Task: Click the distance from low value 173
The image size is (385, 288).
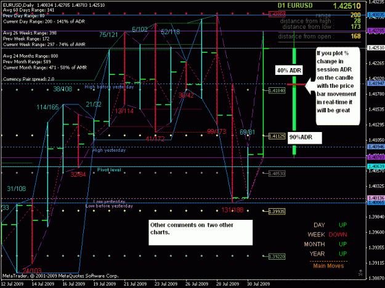Action: [x=356, y=26]
